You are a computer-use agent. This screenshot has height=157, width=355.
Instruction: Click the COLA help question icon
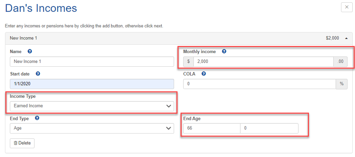pyautogui.click(x=204, y=74)
